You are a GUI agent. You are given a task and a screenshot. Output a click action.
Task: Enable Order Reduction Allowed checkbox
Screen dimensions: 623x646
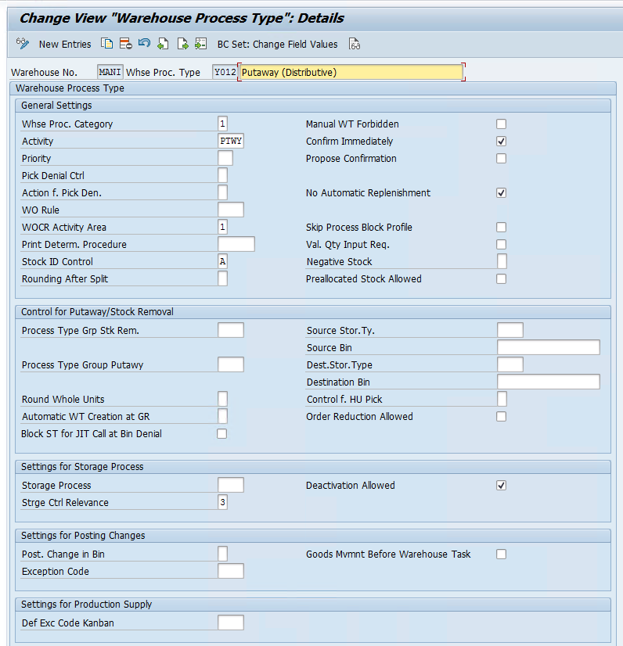coord(502,417)
